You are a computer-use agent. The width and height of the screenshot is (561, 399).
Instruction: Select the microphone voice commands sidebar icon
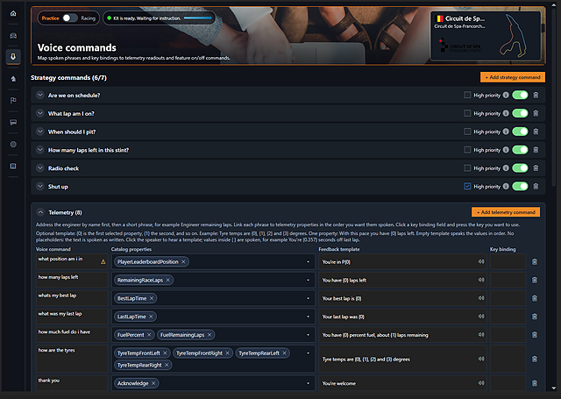click(13, 56)
